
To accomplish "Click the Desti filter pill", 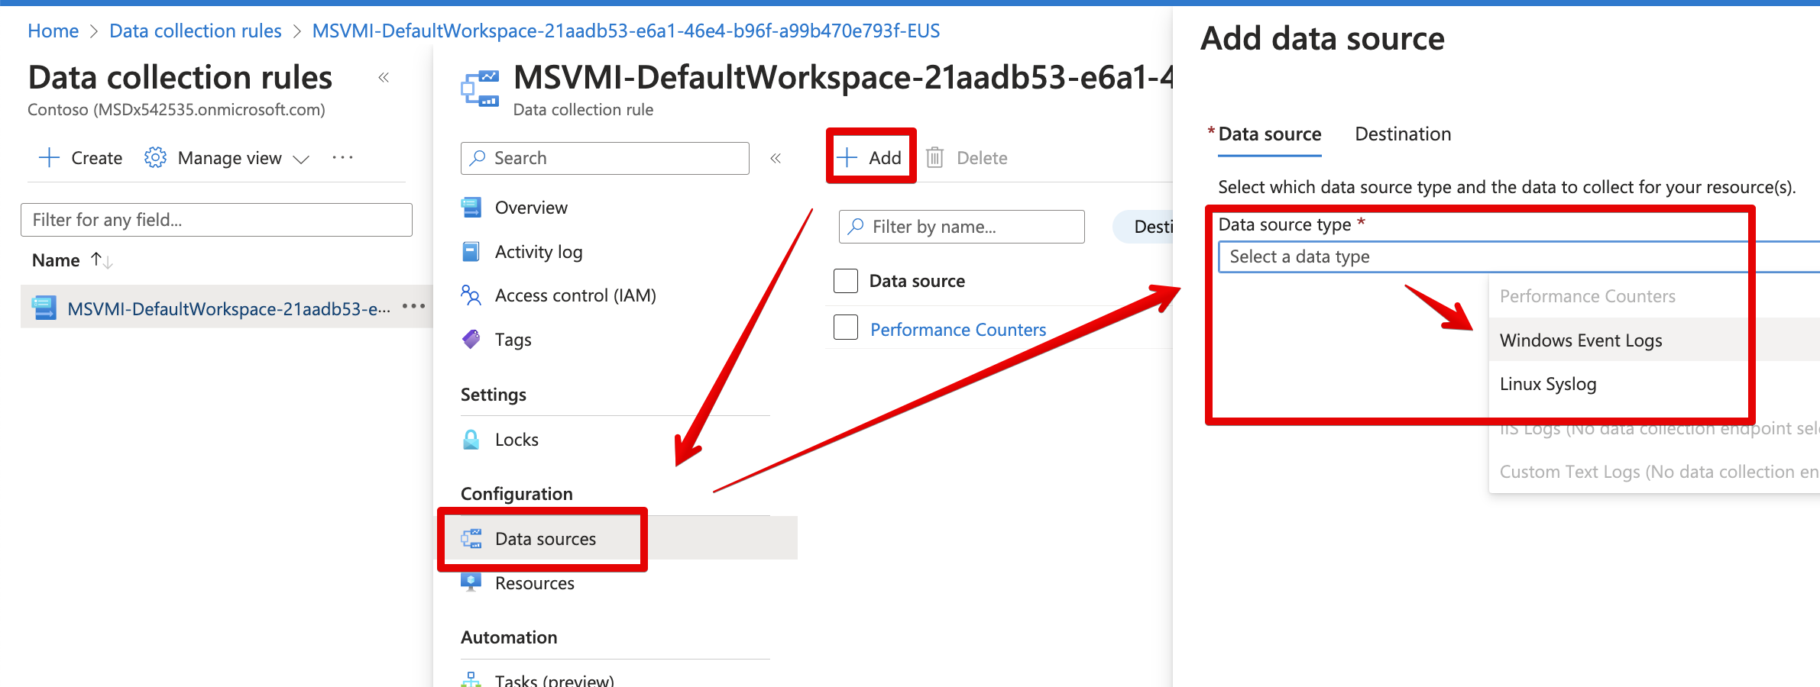I will pyautogui.click(x=1143, y=227).
